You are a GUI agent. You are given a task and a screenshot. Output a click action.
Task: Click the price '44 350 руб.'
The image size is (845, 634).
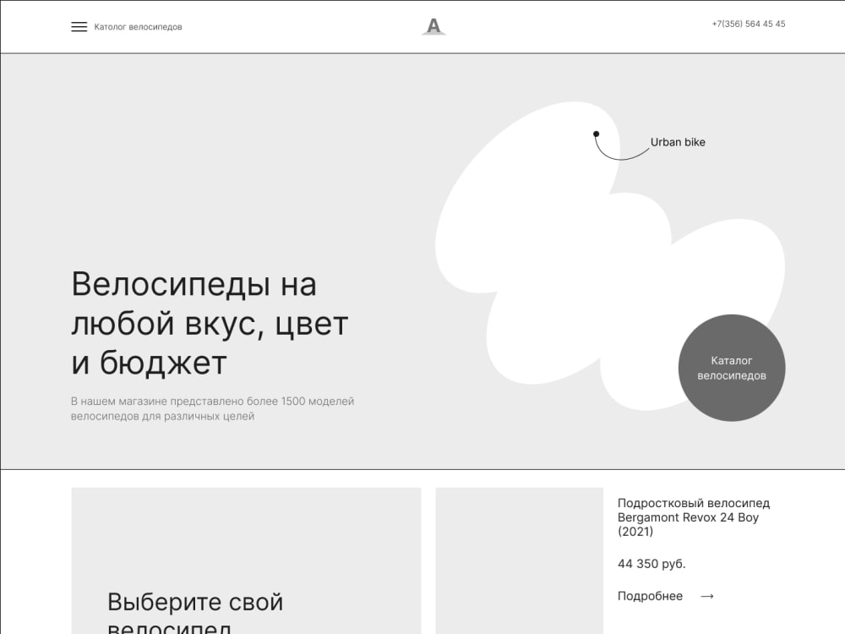click(x=651, y=564)
